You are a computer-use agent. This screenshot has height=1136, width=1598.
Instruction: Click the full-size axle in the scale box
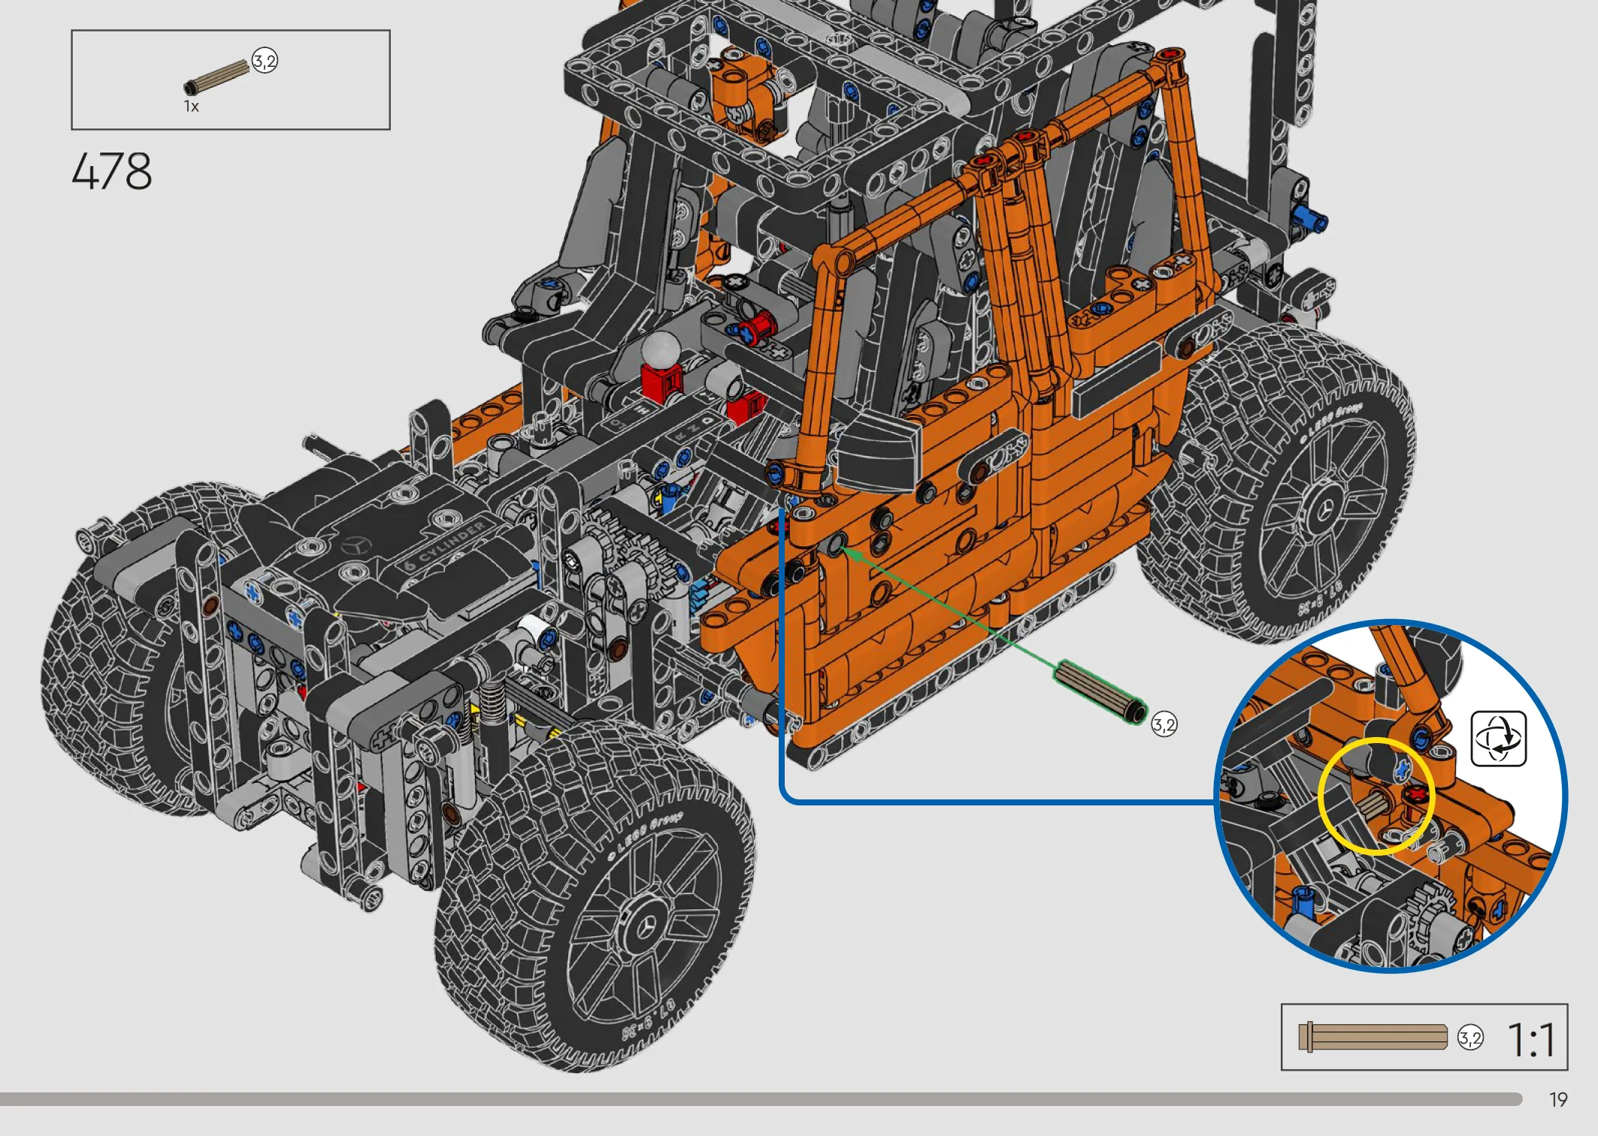point(1373,1038)
